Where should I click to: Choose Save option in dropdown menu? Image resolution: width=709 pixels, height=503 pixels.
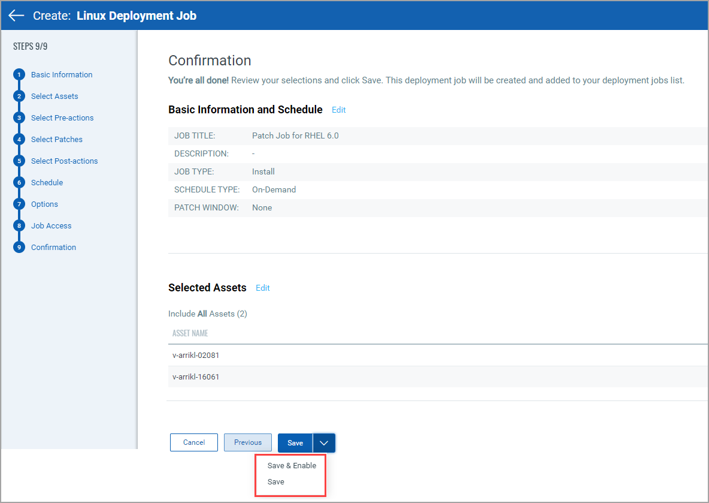point(276,482)
